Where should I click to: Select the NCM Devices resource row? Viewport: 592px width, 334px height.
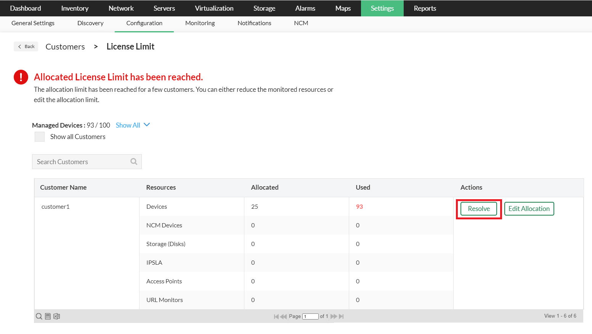pos(297,225)
